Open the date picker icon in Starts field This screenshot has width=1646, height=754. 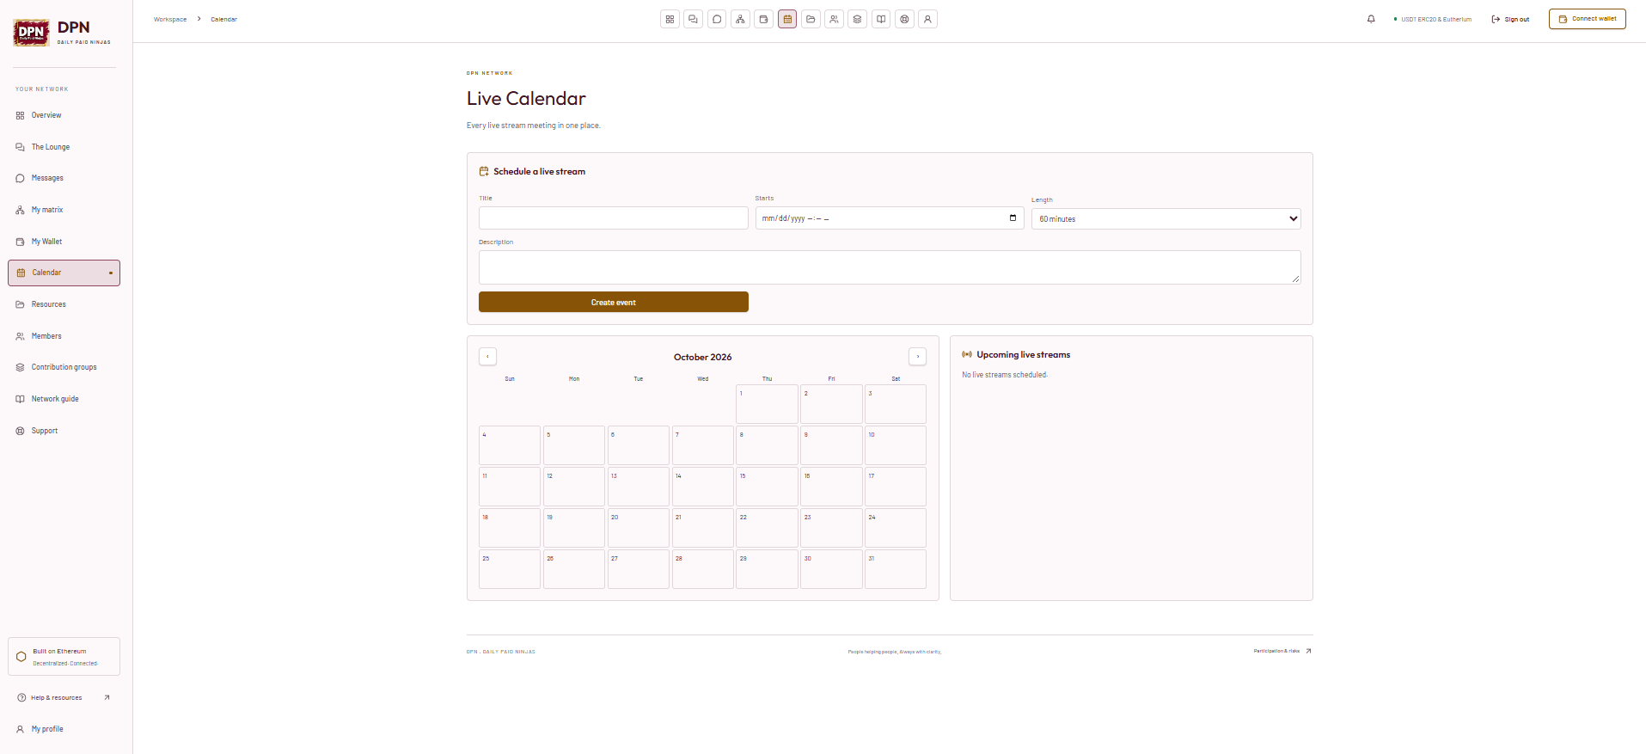tap(1013, 218)
